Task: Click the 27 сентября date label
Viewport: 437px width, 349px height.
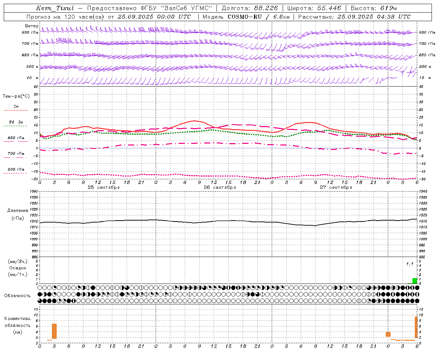Action: click(x=336, y=187)
